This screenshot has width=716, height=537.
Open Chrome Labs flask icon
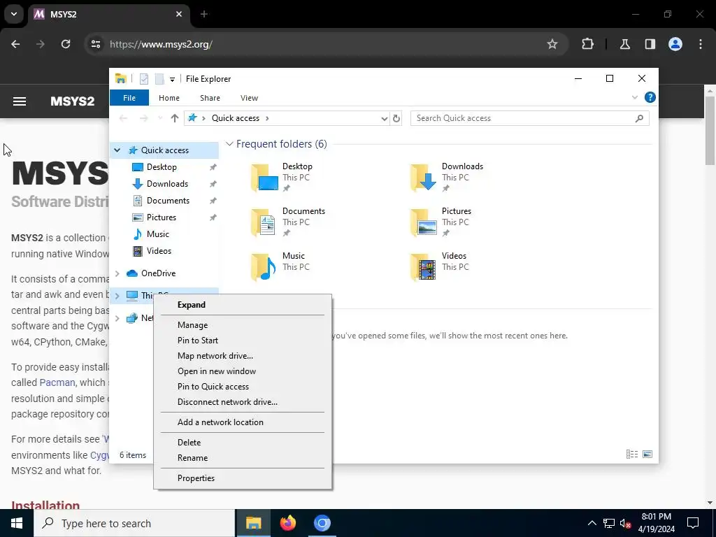click(624, 44)
